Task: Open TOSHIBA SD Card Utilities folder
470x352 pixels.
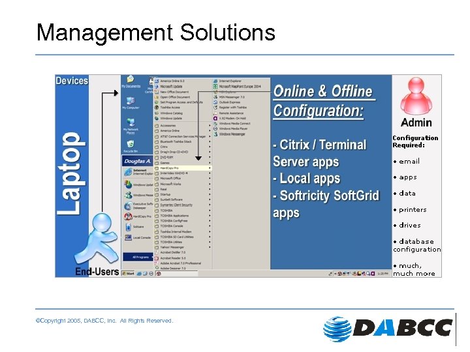Action: click(183, 237)
